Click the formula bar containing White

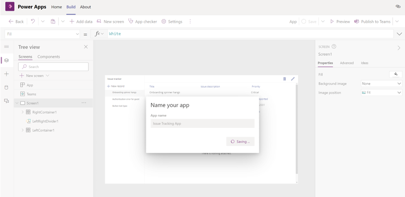click(x=250, y=34)
